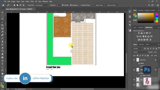
Task: Select the Move tool
Action: click(2, 12)
